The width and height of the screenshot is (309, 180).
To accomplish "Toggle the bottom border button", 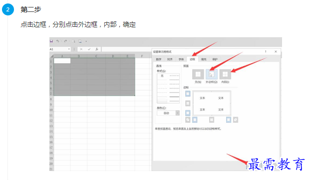I will [188, 113].
